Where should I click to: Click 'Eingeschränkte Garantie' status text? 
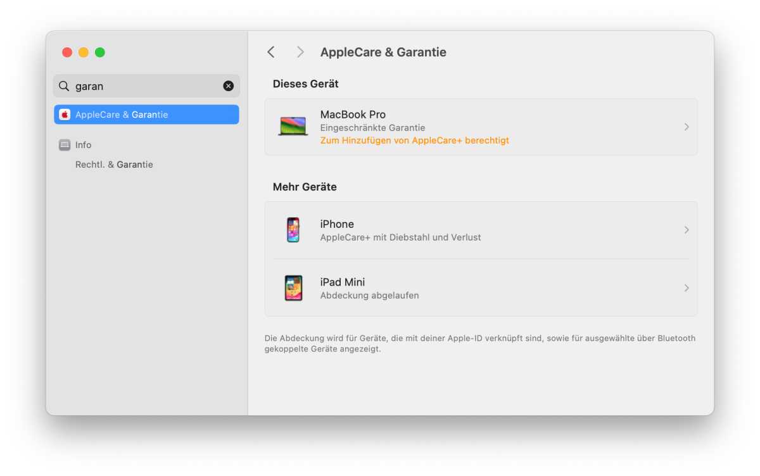[372, 128]
